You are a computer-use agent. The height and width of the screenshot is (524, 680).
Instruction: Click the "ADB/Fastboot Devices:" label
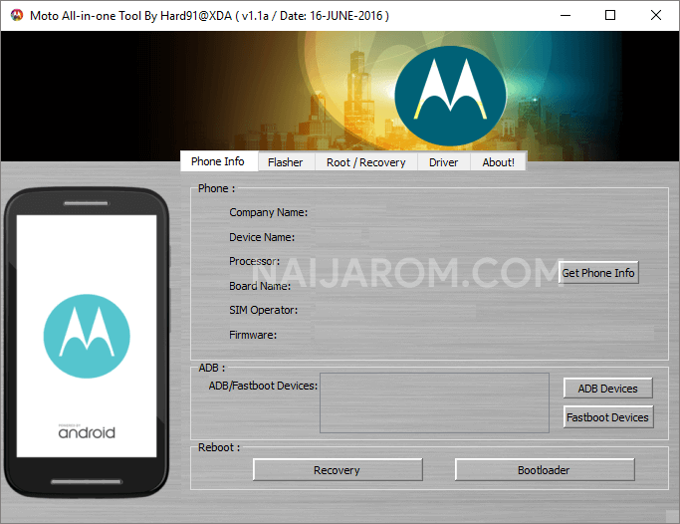tap(263, 386)
